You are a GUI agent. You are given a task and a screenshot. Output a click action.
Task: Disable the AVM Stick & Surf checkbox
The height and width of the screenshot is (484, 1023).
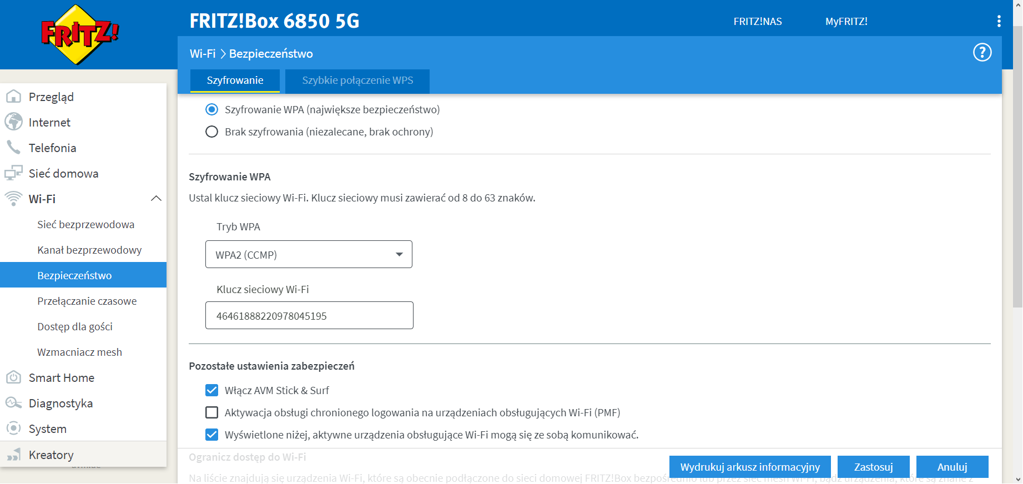pyautogui.click(x=211, y=390)
